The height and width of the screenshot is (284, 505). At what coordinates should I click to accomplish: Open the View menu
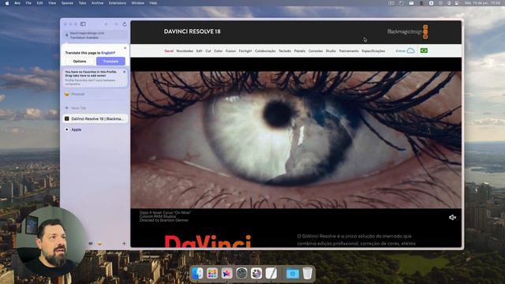(x=52, y=3)
